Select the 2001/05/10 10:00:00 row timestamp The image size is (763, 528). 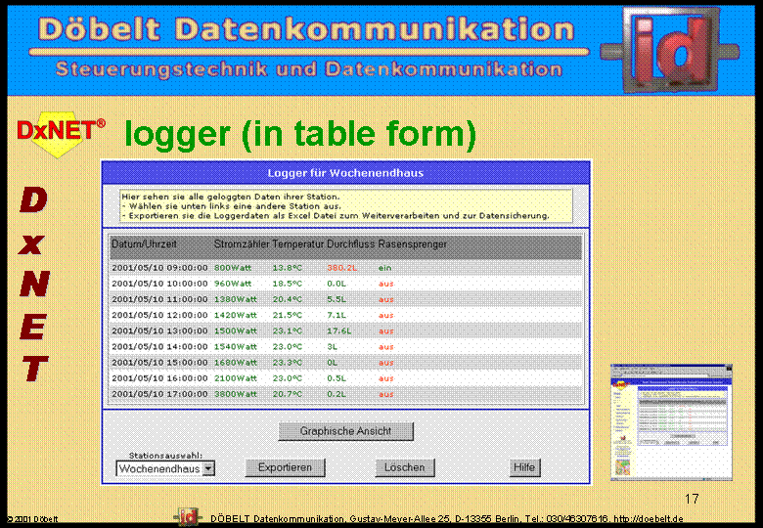tap(159, 284)
